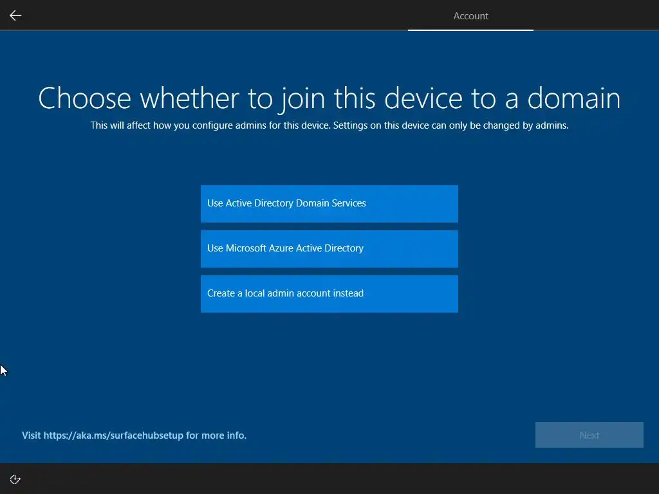Choose Create a local admin account instead

(x=329, y=293)
